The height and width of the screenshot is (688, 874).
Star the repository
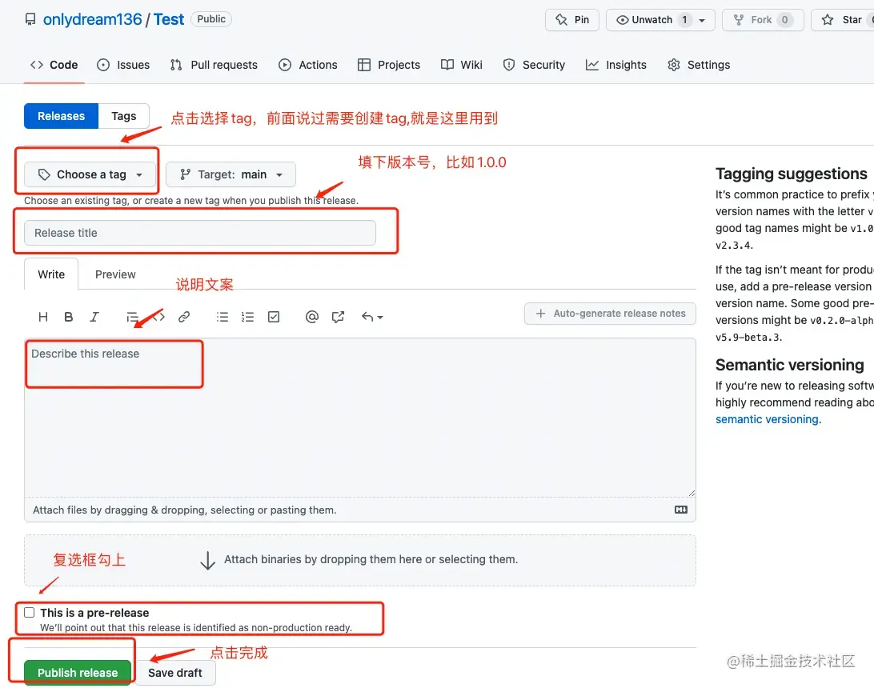coord(842,20)
